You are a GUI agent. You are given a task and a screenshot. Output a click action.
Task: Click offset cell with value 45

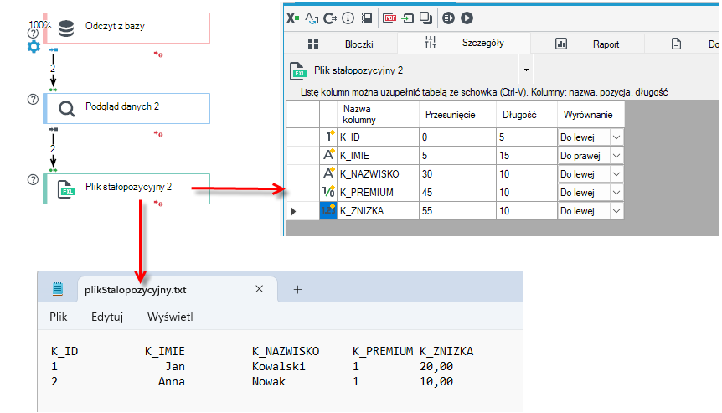(457, 193)
